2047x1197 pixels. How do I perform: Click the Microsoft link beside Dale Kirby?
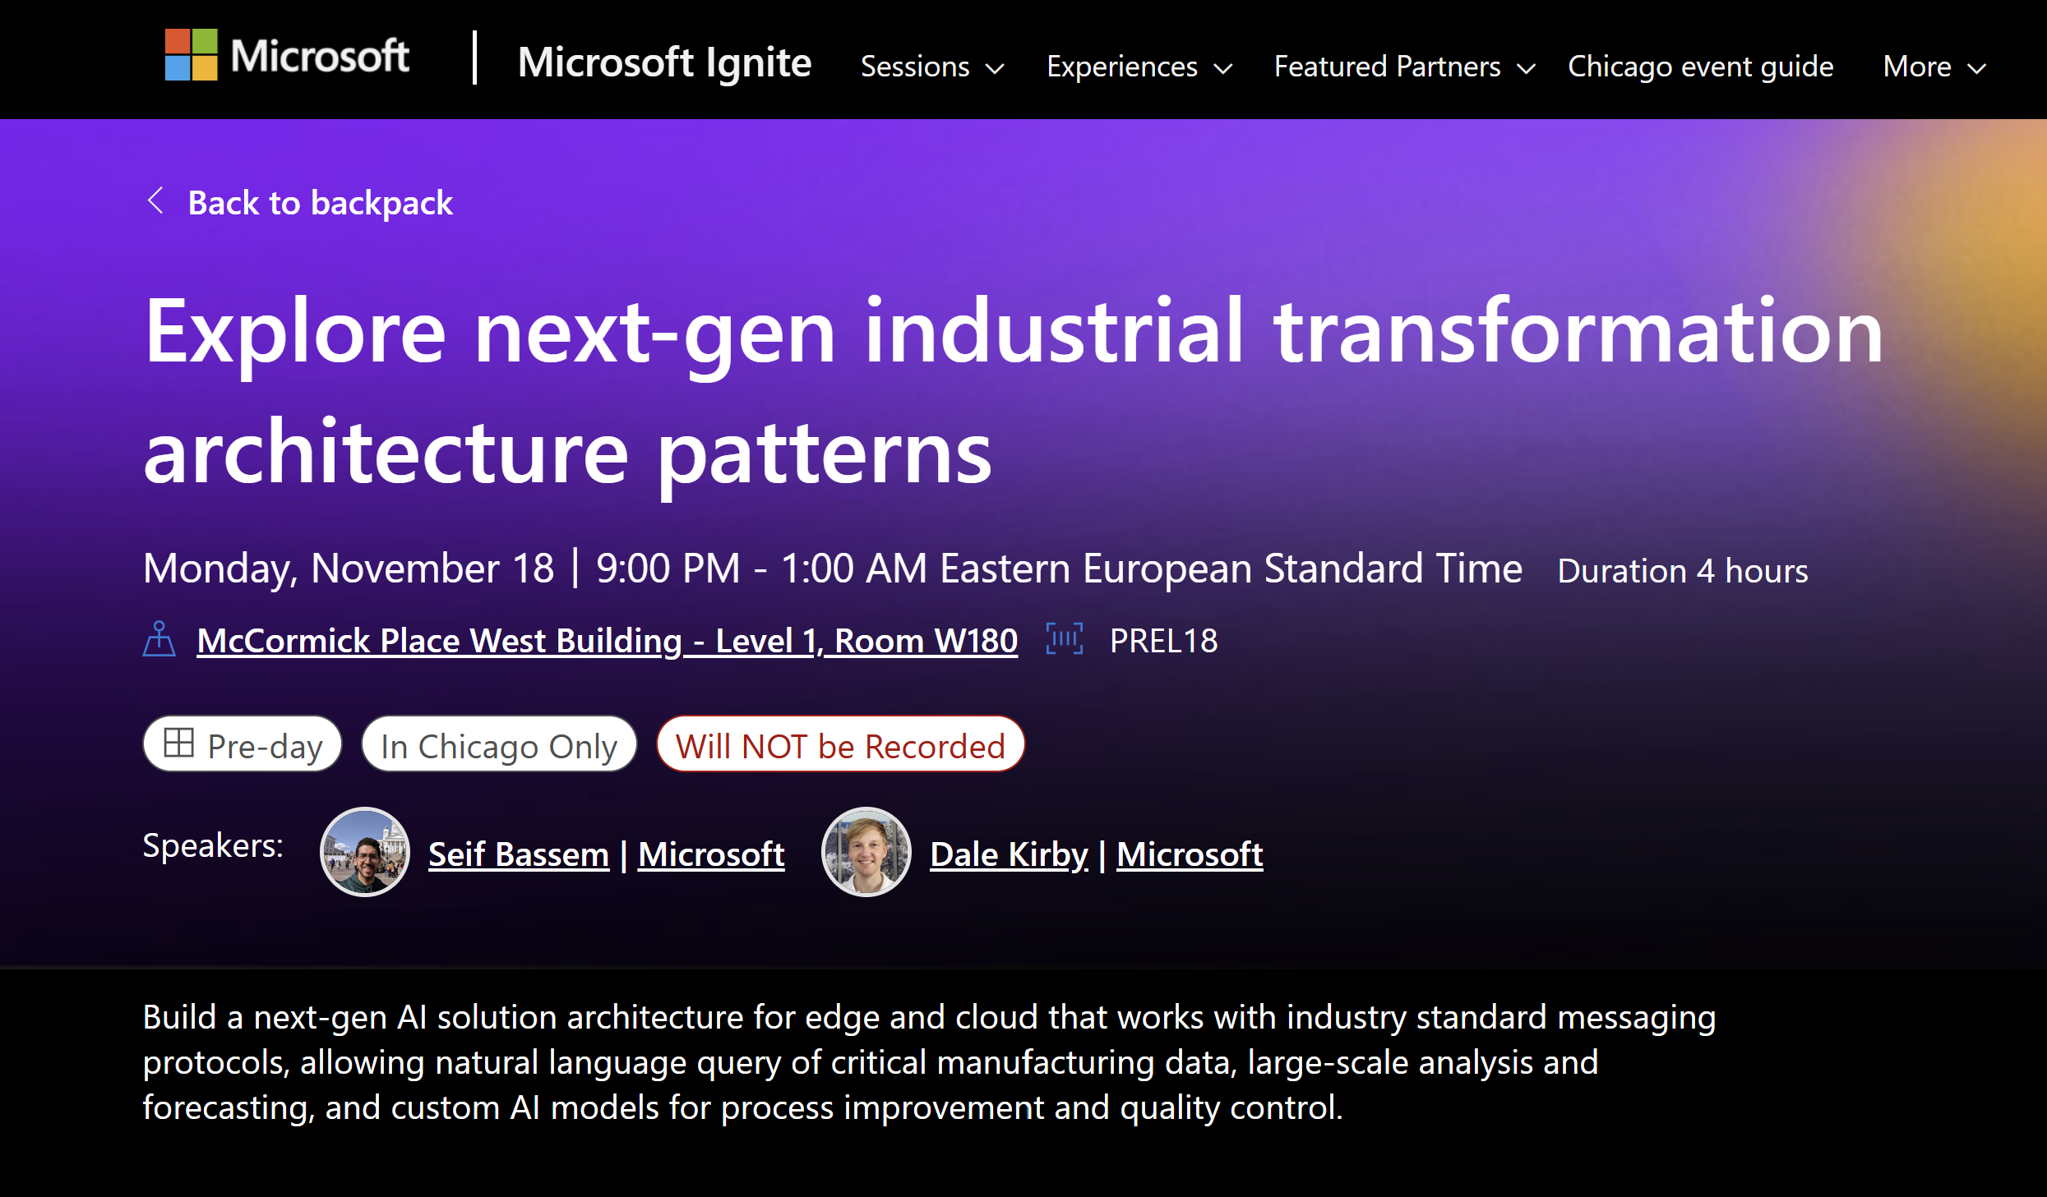click(x=1188, y=854)
